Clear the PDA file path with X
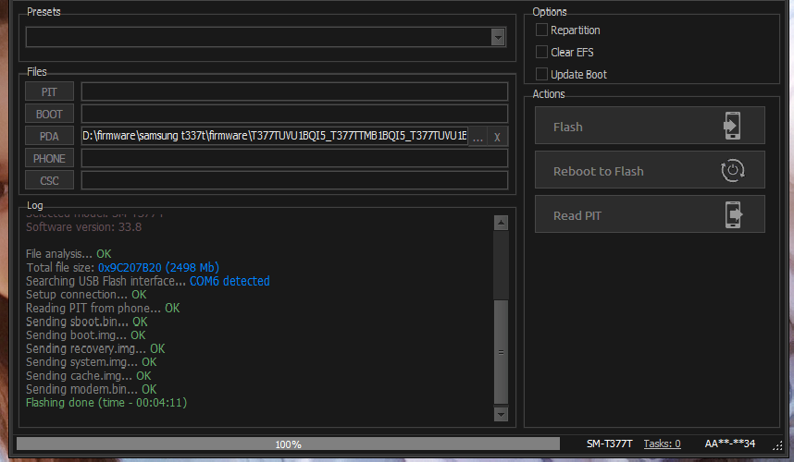Screen dimensions: 794x462 pyautogui.click(x=497, y=137)
